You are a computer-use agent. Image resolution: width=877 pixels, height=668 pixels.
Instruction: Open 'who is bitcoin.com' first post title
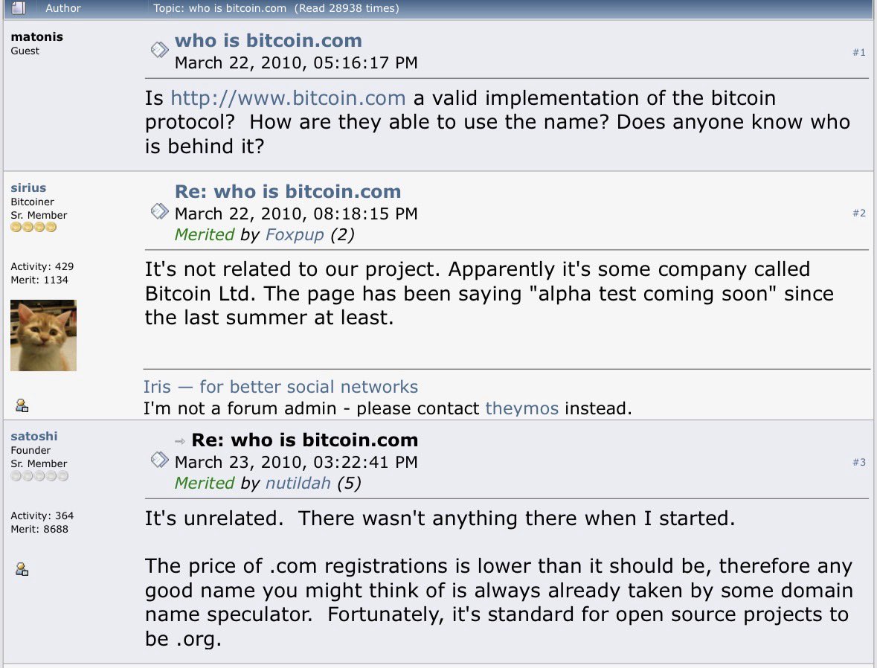pyautogui.click(x=268, y=41)
